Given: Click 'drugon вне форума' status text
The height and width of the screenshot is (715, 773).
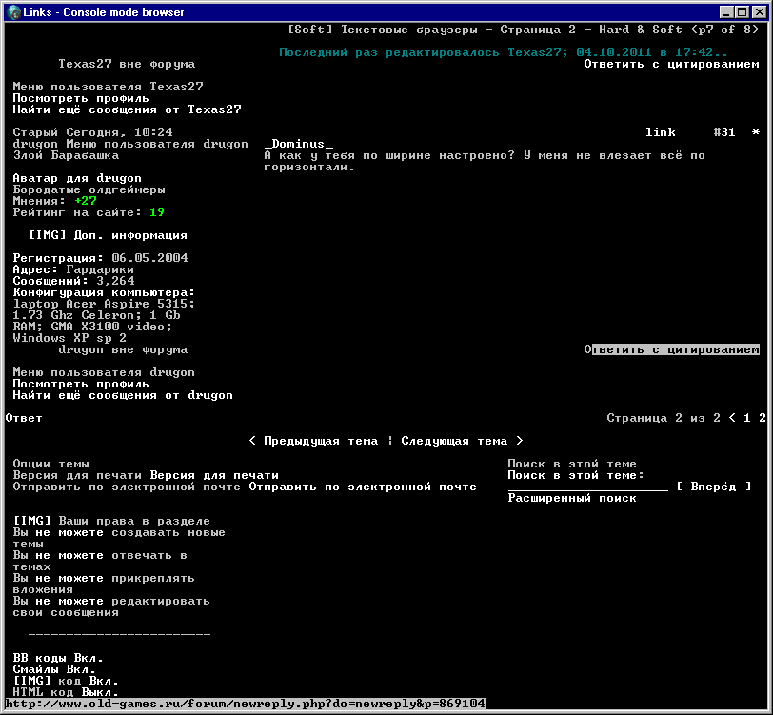Looking at the screenshot, I should [123, 349].
